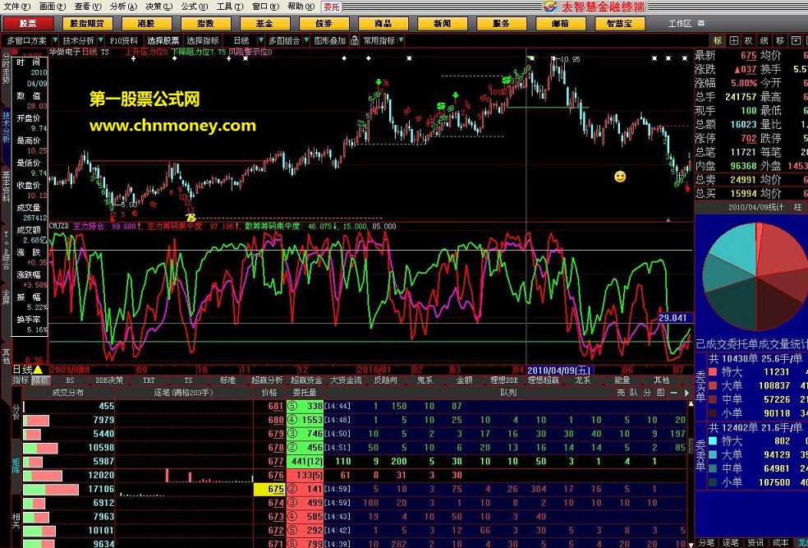
Task: Open the 决策 menu
Action: (x=159, y=7)
